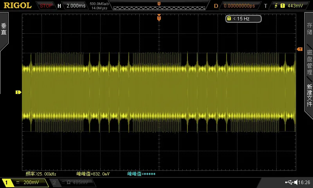
Task: Click the RIGOL logo
Action: click(x=18, y=5)
